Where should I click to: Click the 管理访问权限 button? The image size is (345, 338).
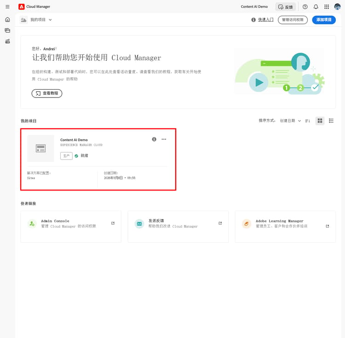click(x=293, y=20)
